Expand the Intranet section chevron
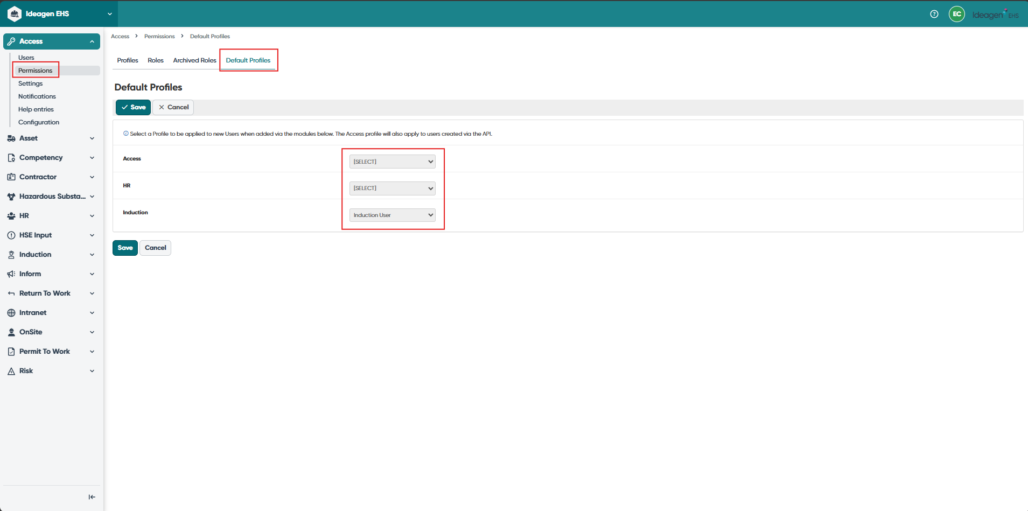This screenshot has width=1028, height=511. 92,313
